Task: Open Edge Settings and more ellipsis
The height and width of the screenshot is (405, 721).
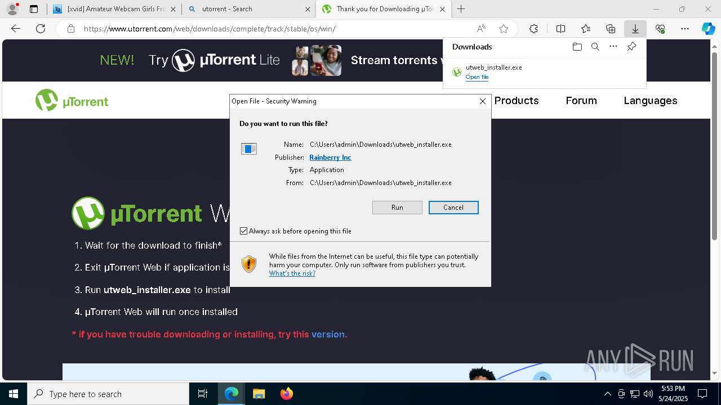Action: (x=685, y=29)
